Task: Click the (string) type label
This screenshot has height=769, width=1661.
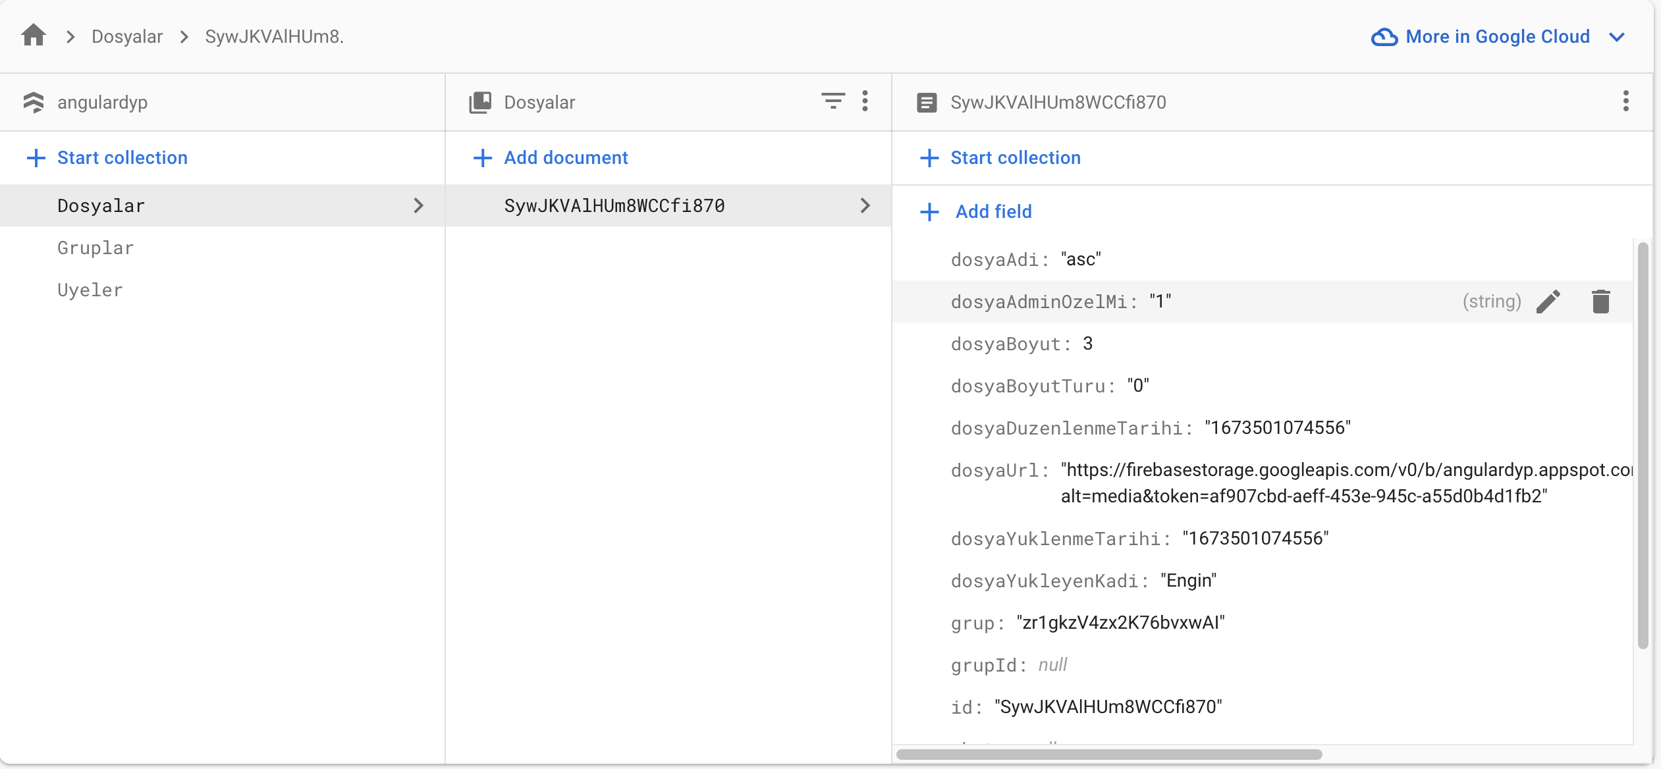Action: click(x=1492, y=302)
